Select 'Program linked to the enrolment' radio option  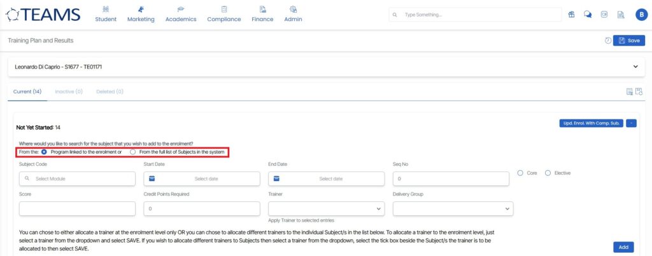pyautogui.click(x=44, y=152)
